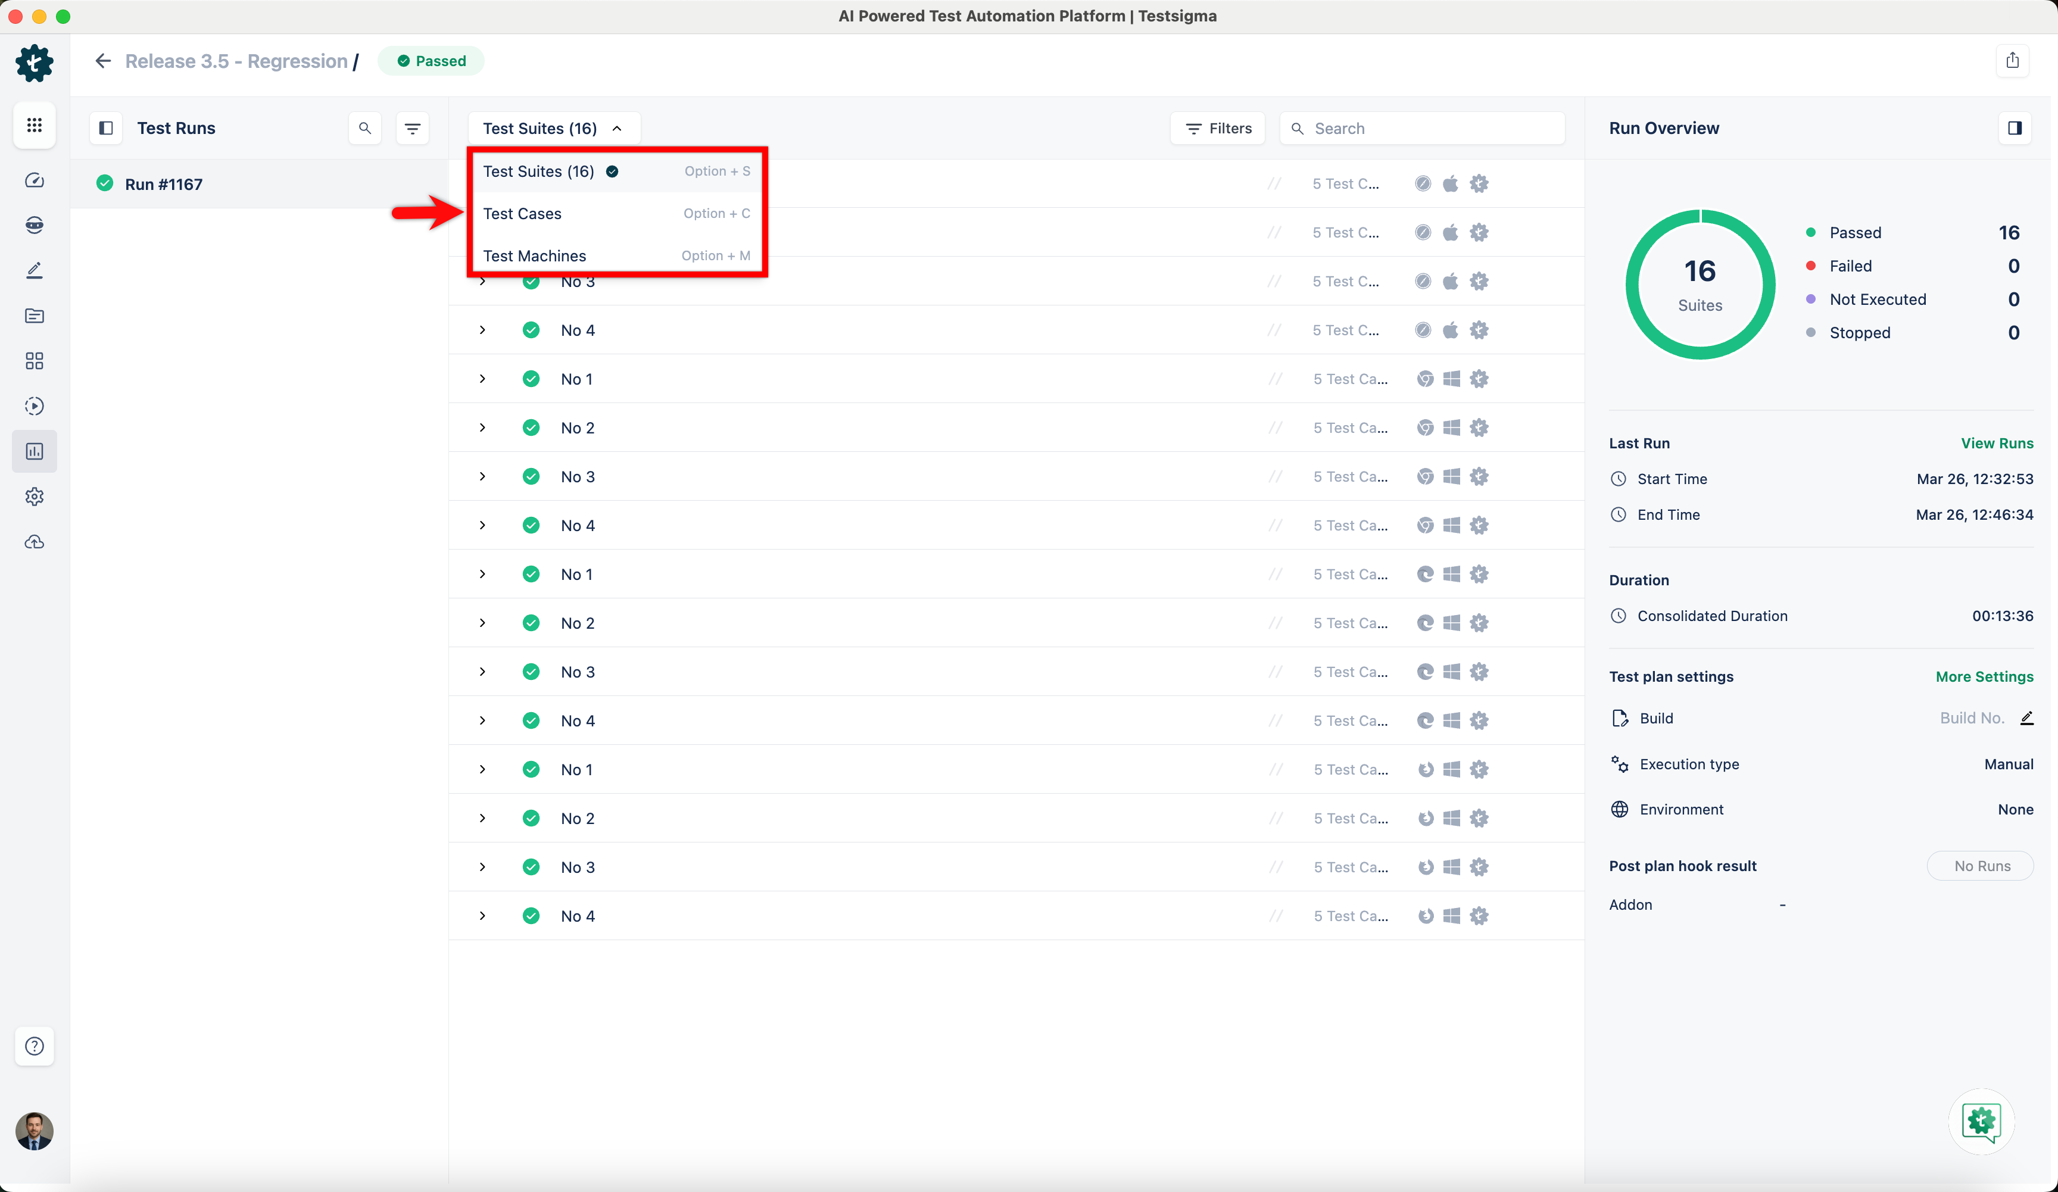Toggle the Run Overview side panel
The height and width of the screenshot is (1192, 2058).
point(2014,128)
